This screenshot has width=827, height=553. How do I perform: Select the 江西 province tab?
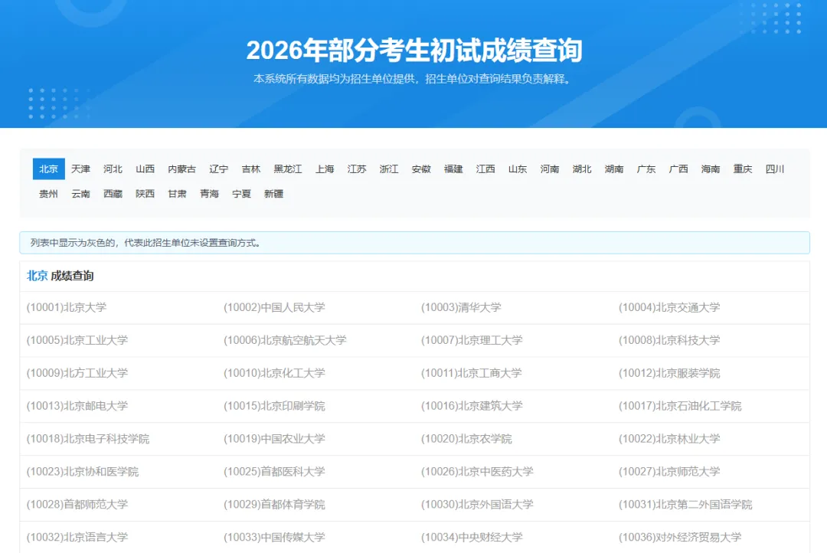(x=485, y=169)
